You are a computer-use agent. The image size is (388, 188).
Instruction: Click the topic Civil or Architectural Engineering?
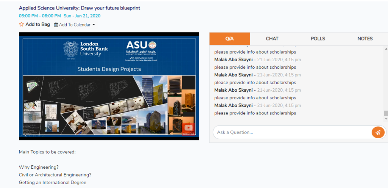click(x=55, y=175)
